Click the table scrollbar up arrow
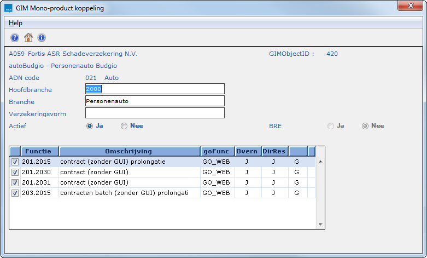This screenshot has width=427, height=258. (320, 162)
